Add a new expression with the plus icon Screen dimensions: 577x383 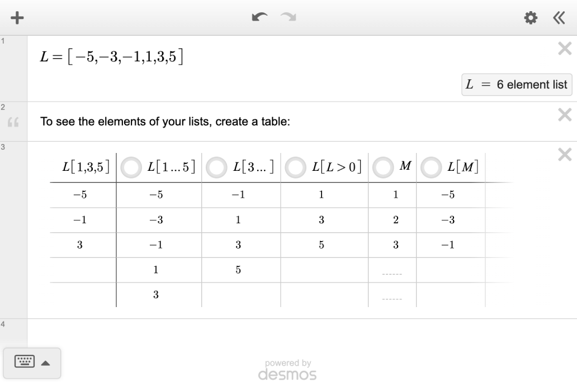point(16,17)
